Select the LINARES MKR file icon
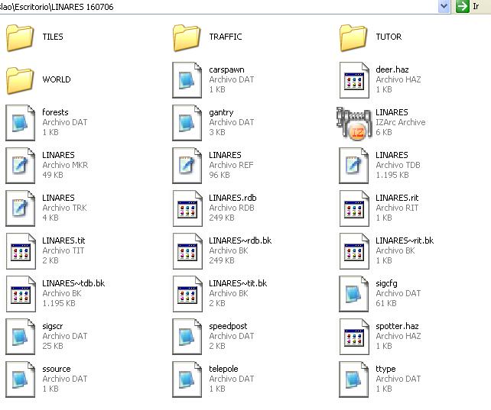Viewport: 491px width, 410px height. [20, 165]
